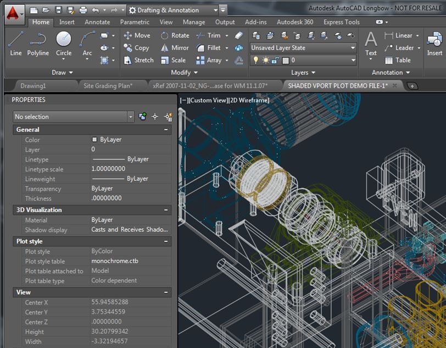Click the Plot style table monochrome.ctb value
This screenshot has height=348, width=446.
pos(115,261)
